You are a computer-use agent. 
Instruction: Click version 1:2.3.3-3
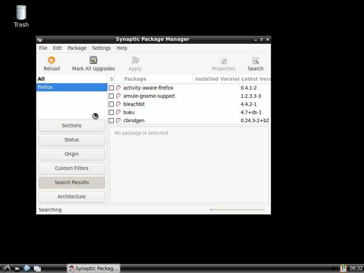click(x=251, y=96)
